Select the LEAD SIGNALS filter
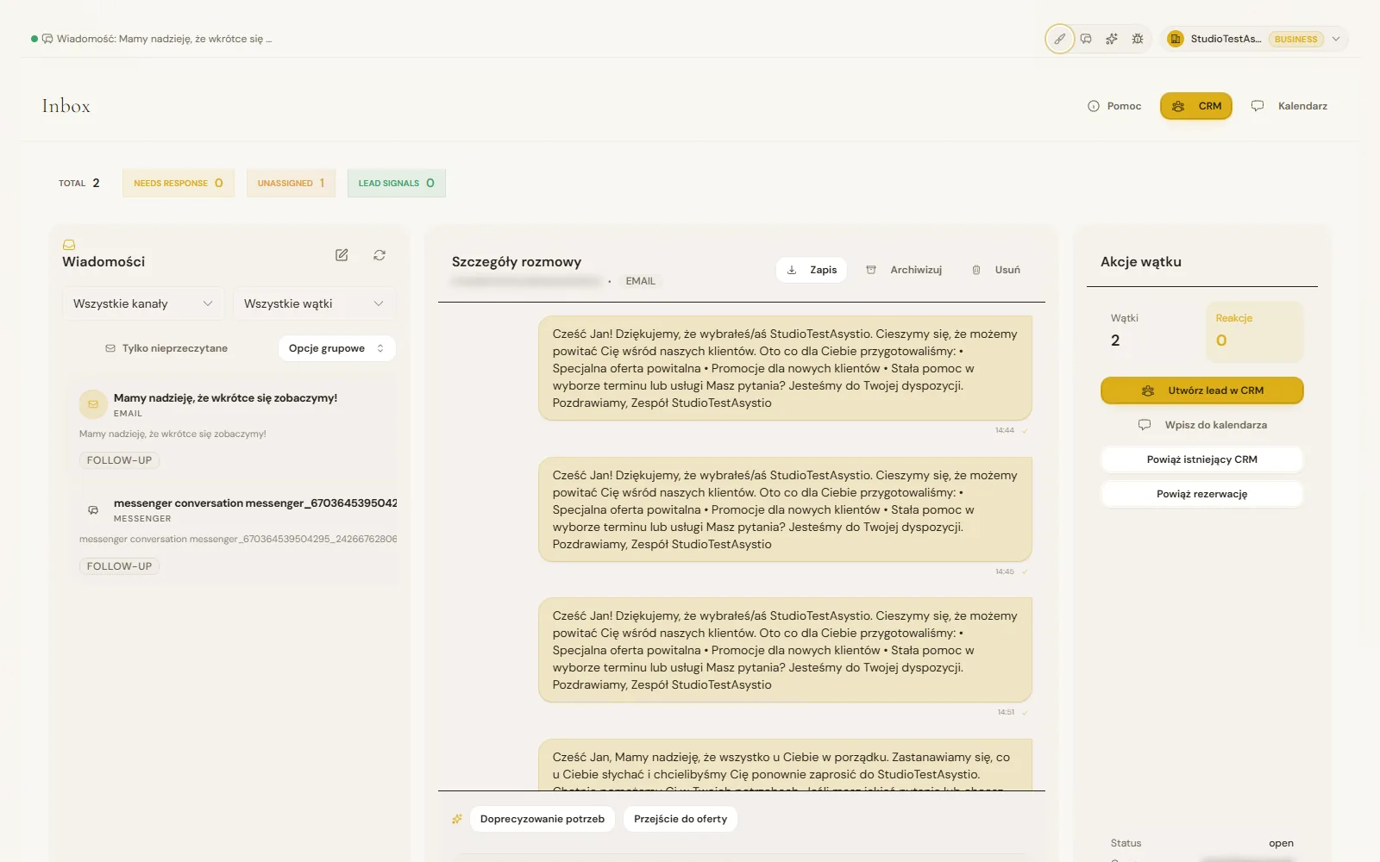 (397, 183)
